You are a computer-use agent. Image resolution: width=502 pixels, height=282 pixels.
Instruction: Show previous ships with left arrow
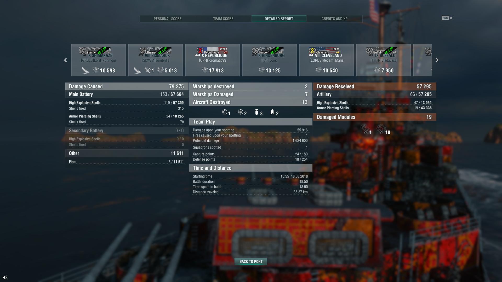tap(65, 60)
